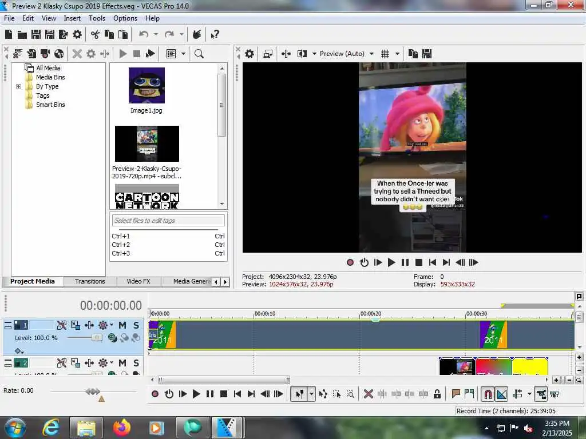586x439 pixels.
Task: Select the All Media tree item
Action: tap(48, 68)
